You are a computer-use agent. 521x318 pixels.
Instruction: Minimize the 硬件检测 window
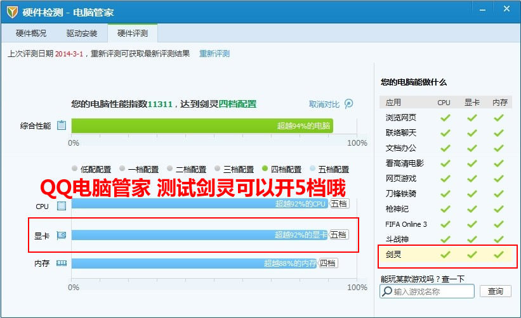coord(482,10)
